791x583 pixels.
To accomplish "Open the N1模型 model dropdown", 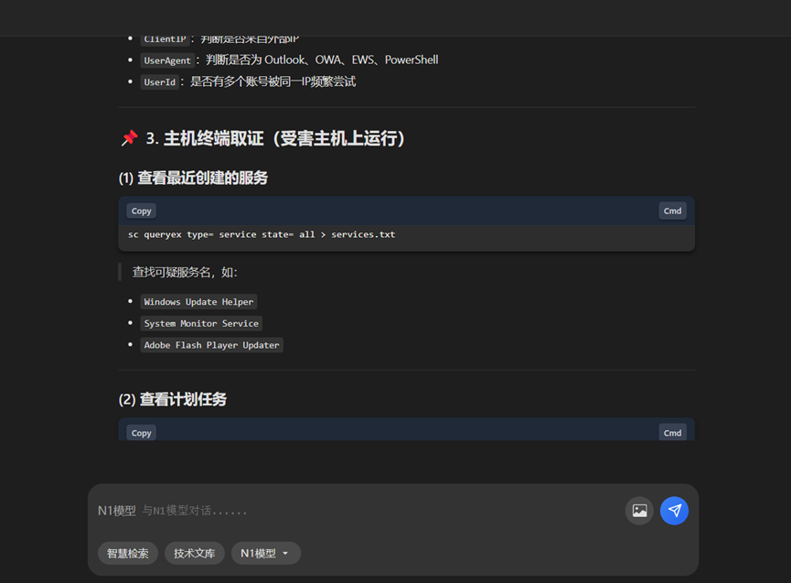I will pos(266,553).
